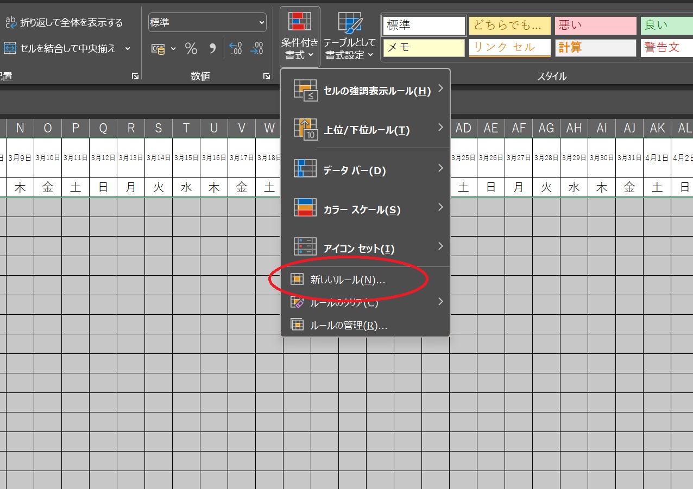
Task: Select column header R
Action: click(131, 128)
